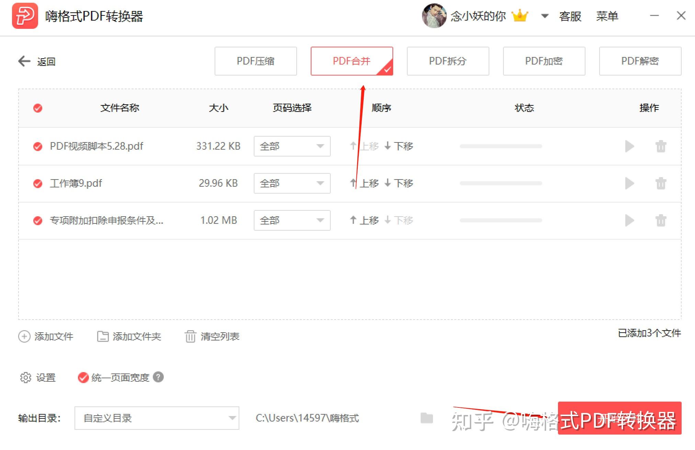Image resolution: width=695 pixels, height=450 pixels.
Task: Click the output path C:\Users\14597\嗨格式
Action: (x=307, y=418)
